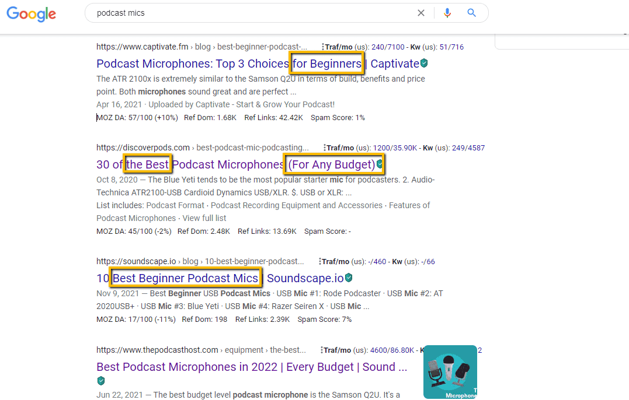Click 'Ref Dom: 1.68K' metric
This screenshot has height=400, width=629.
[x=210, y=118]
